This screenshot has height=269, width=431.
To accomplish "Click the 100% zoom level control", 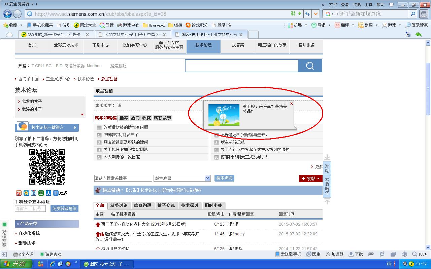I will point(420,254).
